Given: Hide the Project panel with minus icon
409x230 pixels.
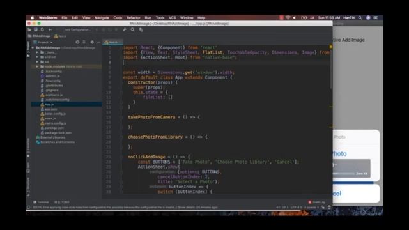Looking at the screenshot, I should click(x=98, y=42).
